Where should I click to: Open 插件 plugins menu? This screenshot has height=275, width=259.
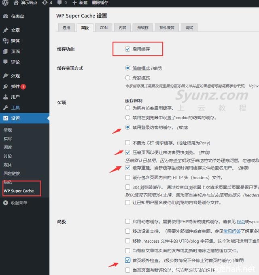coord(15,87)
